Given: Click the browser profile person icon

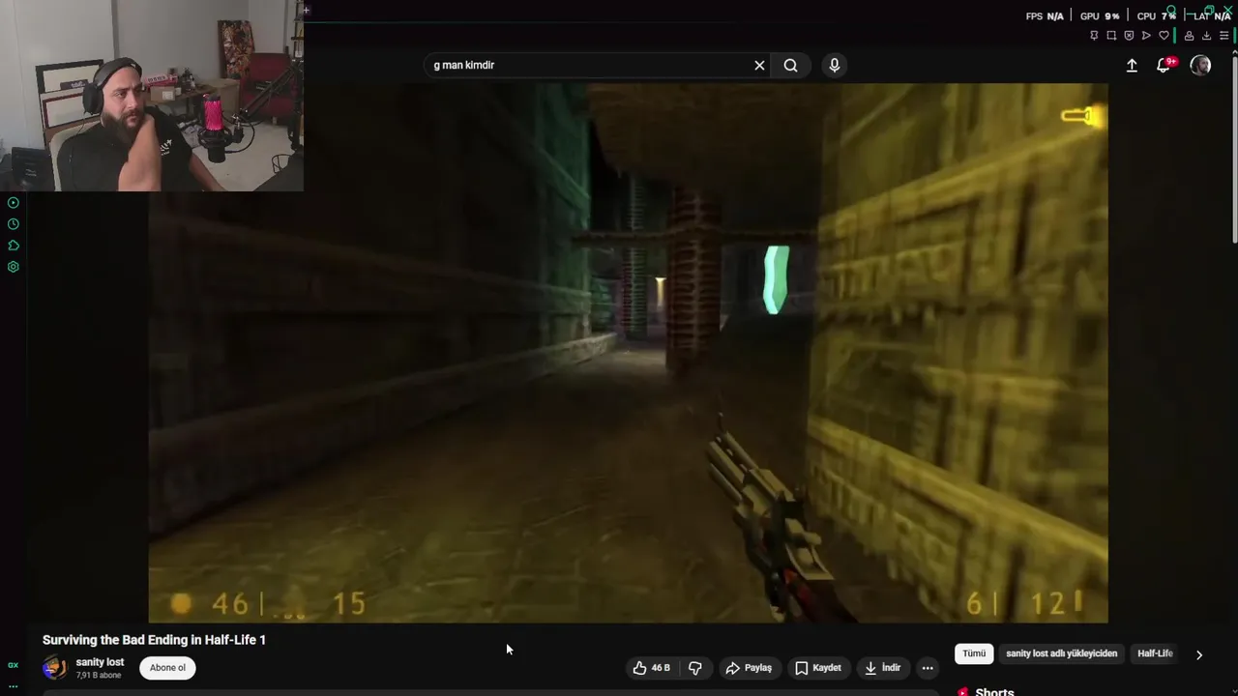Looking at the screenshot, I should click(1189, 36).
